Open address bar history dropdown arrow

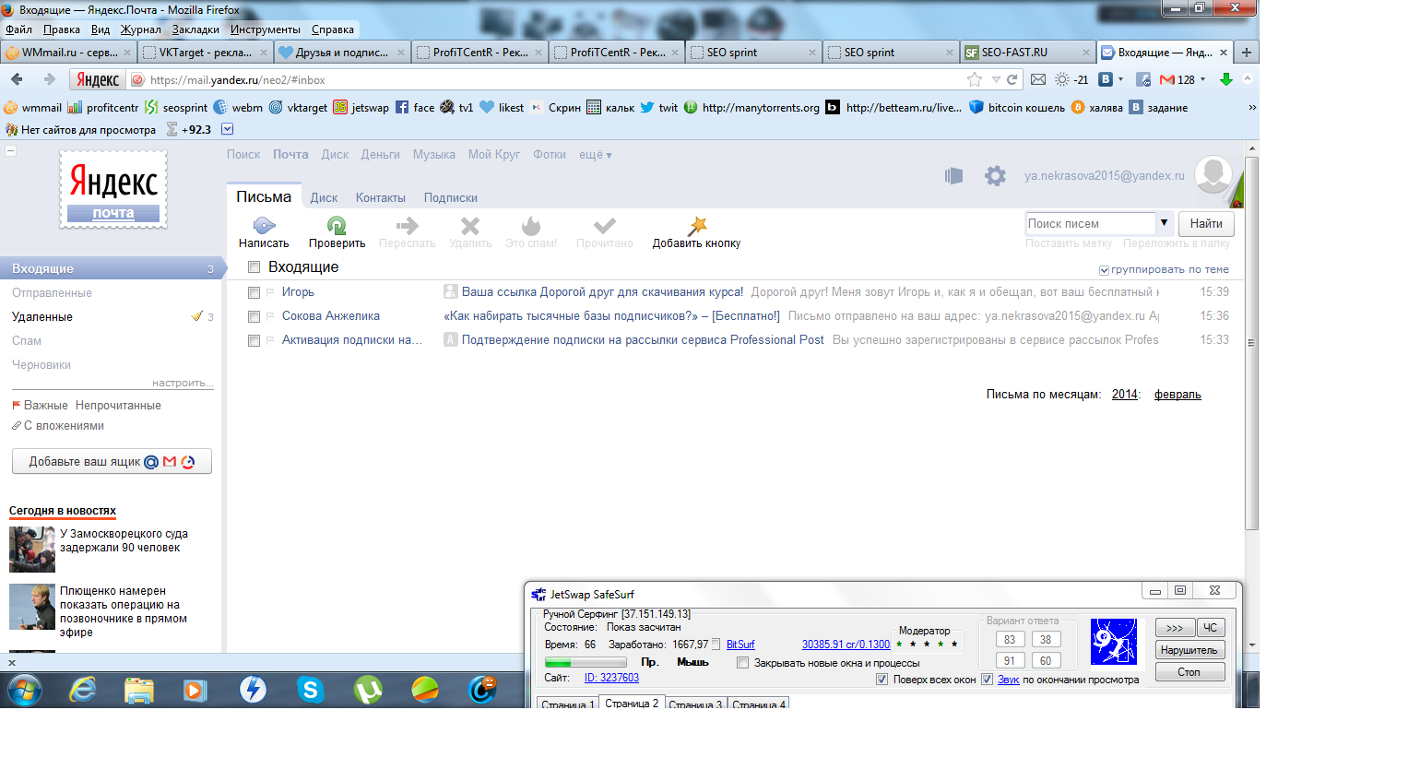(x=996, y=79)
